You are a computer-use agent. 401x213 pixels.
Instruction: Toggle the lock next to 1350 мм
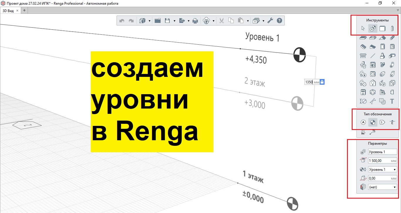point(322,82)
